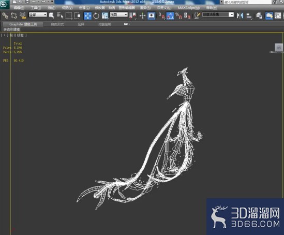Toggle the Percent Snap button
This screenshot has height=235, width=284.
(178, 16)
